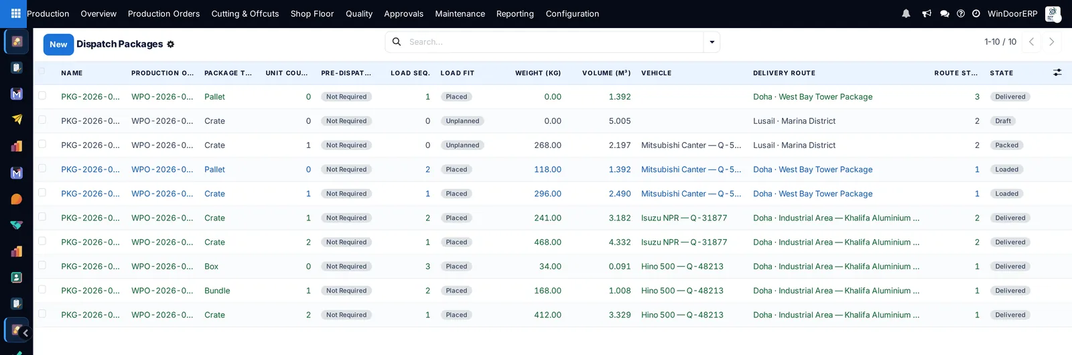The height and width of the screenshot is (355, 1072).
Task: Open the yellow paper plane sidebar app
Action: [x=17, y=119]
